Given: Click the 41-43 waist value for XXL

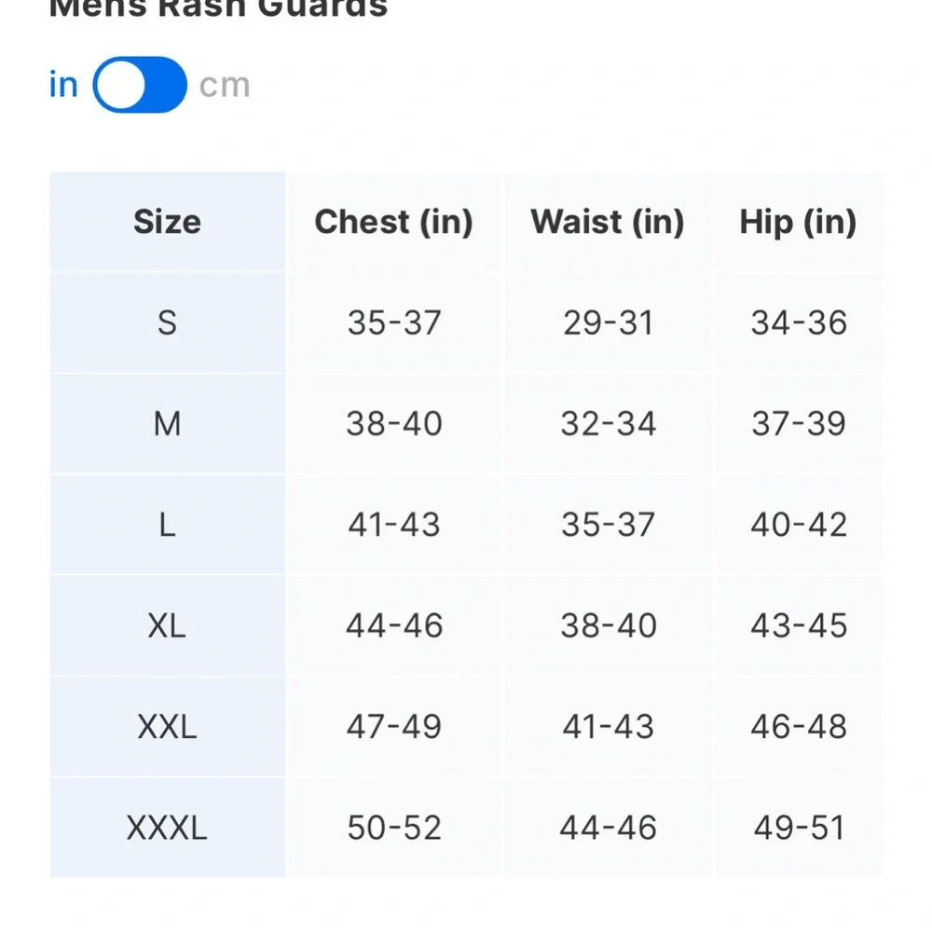Looking at the screenshot, I should pos(608,726).
